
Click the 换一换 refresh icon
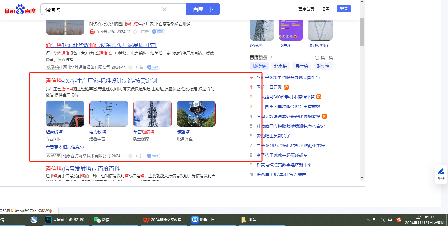pos(317,58)
